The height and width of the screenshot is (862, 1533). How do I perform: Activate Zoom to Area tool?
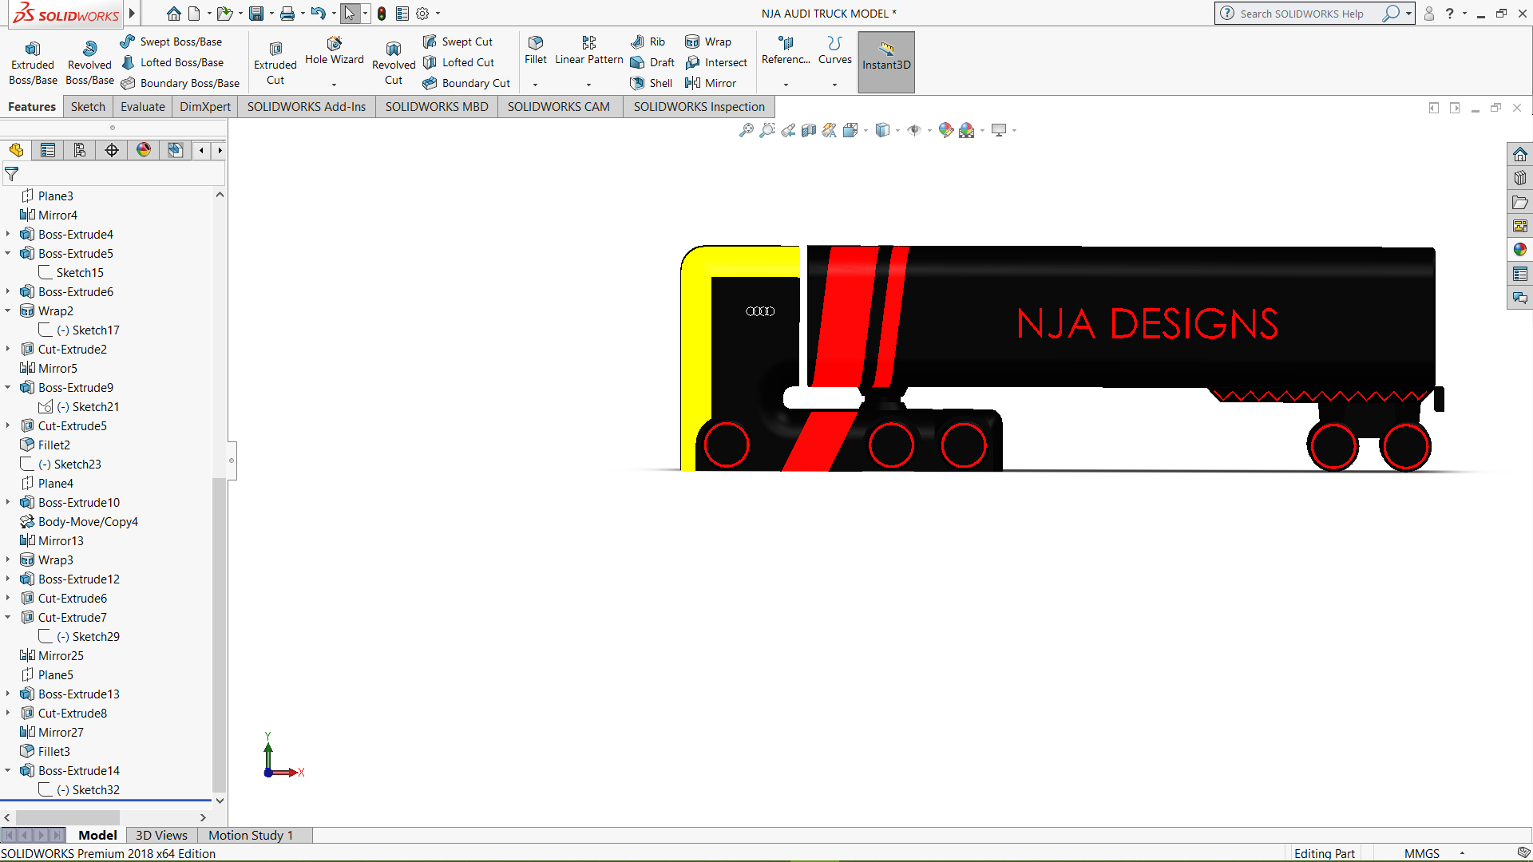tap(767, 130)
